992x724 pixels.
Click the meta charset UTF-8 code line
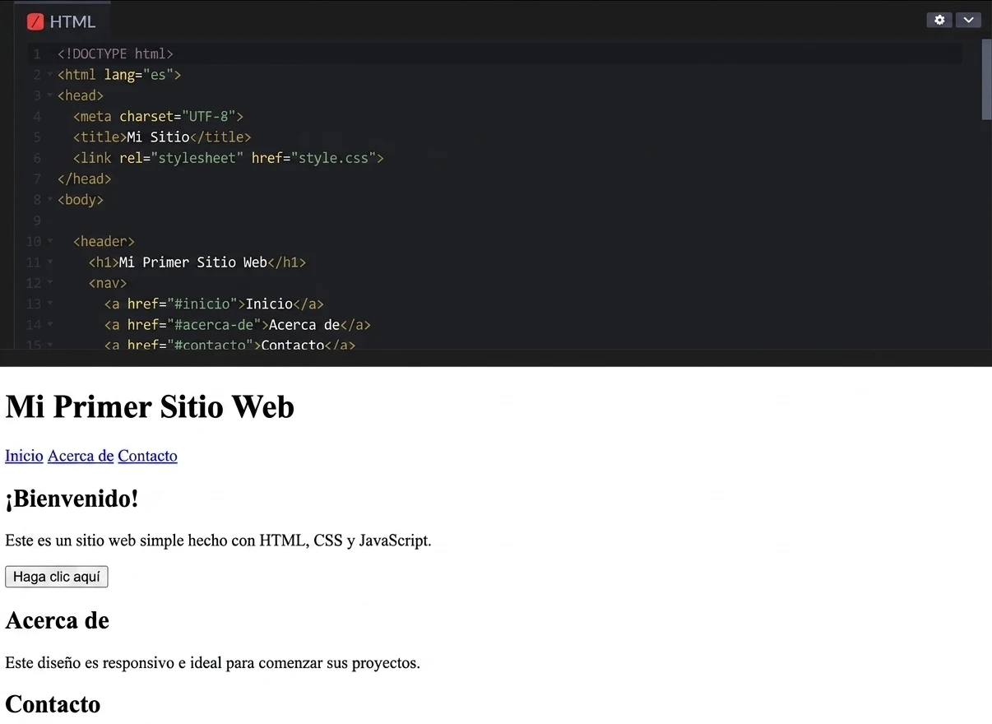pos(158,117)
